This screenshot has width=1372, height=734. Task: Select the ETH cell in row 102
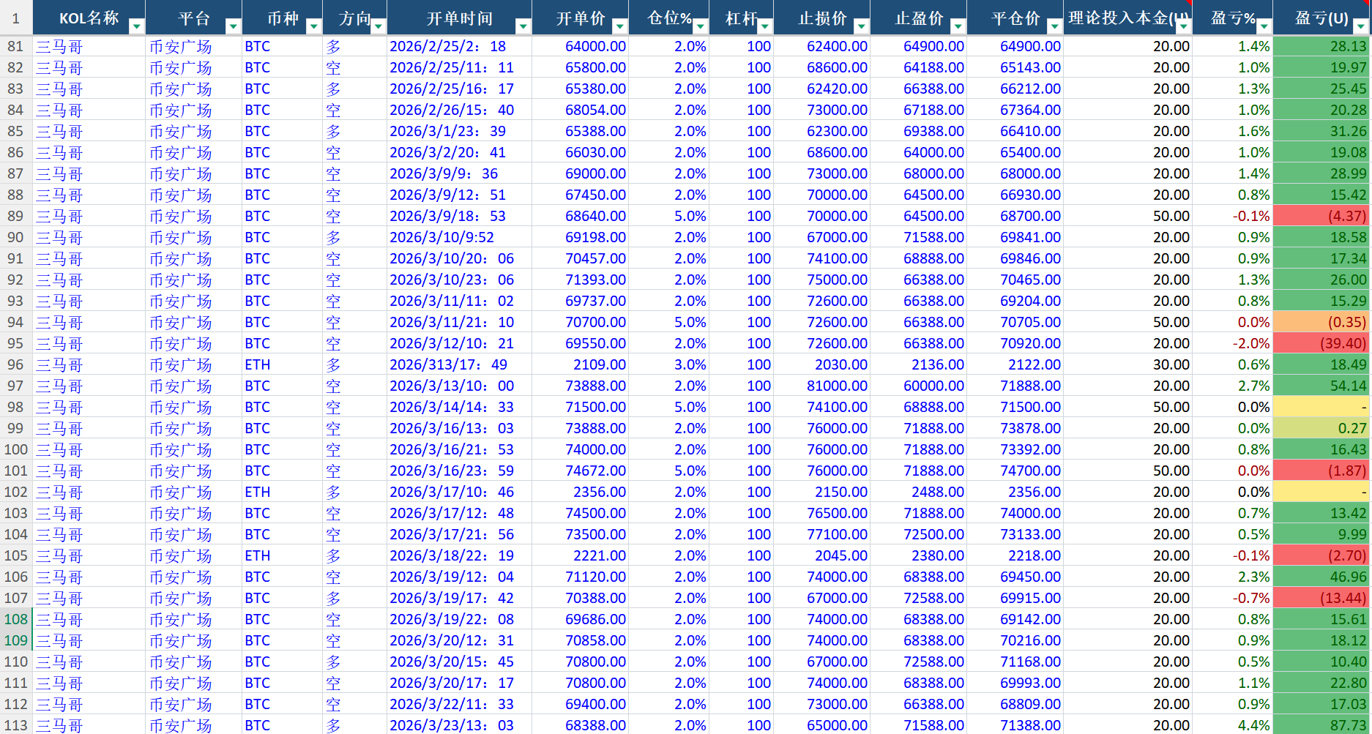point(282,492)
